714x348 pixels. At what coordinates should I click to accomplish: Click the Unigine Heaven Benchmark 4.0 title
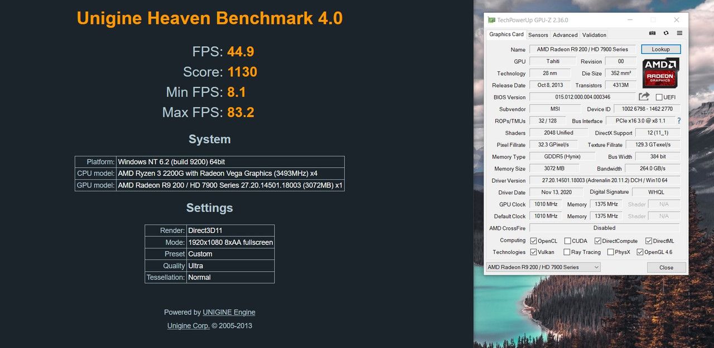point(210,18)
